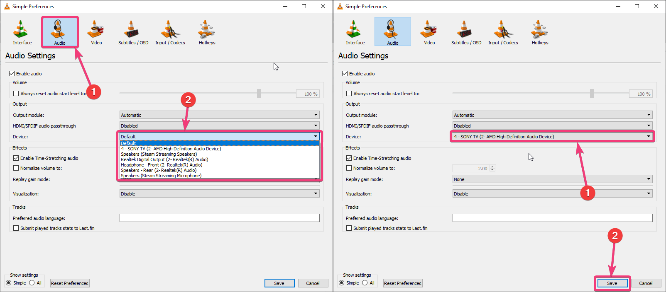The height and width of the screenshot is (292, 666).
Task: Open Input / Codecs preferences in left window
Action: pos(170,32)
